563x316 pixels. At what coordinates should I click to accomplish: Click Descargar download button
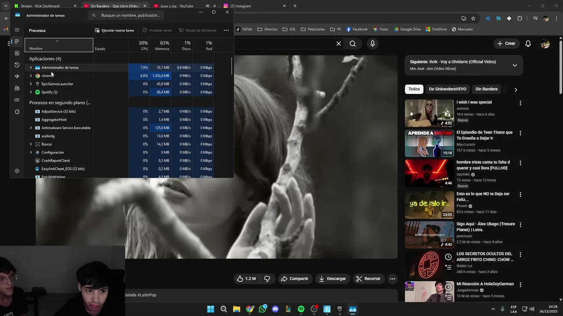pyautogui.click(x=333, y=279)
